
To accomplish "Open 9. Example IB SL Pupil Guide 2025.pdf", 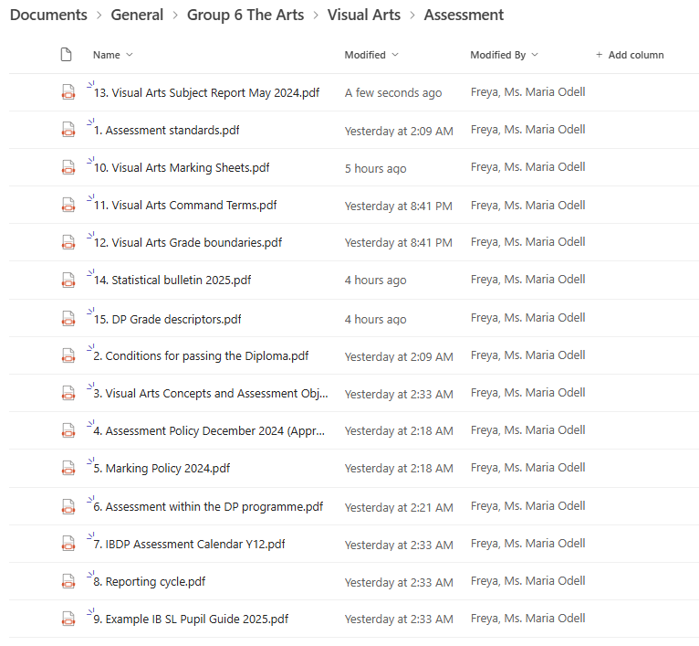I will 191,620.
